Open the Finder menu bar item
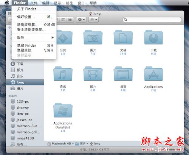This screenshot has height=155, width=189. point(20,3)
